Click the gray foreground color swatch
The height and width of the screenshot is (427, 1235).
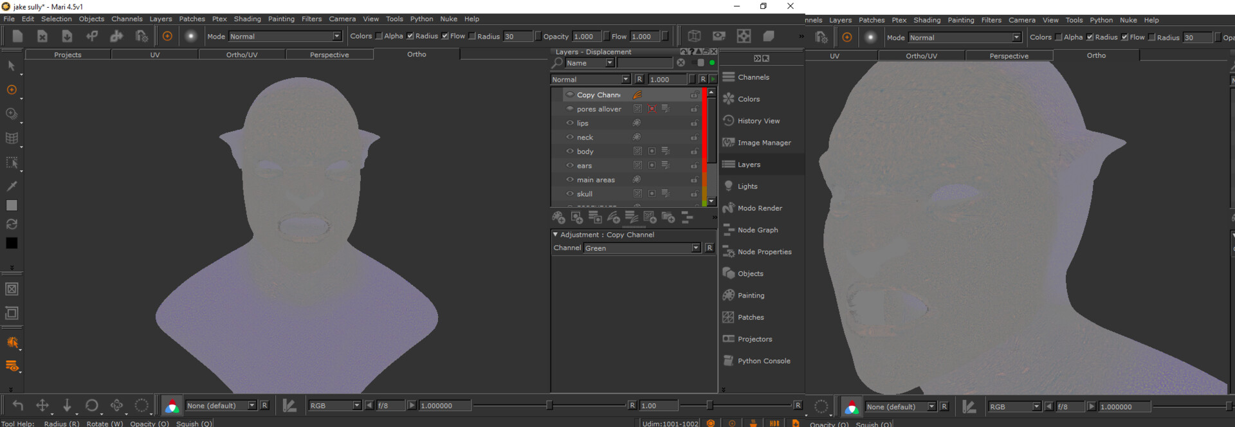(12, 205)
